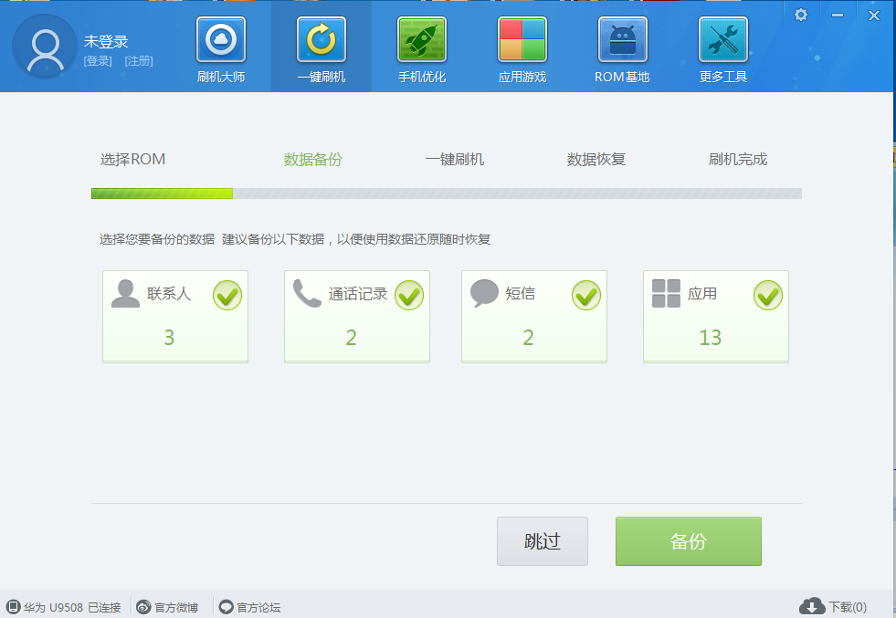The image size is (896, 618).
Task: Select the 一键刷机 refresh icon
Action: (x=322, y=39)
